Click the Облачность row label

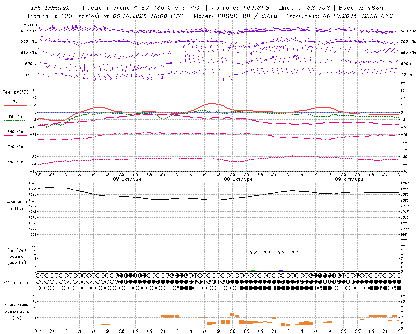17,283
